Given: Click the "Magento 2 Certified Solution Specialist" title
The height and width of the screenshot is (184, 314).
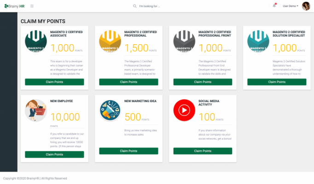Looking at the screenshot, I should pyautogui.click(x=289, y=34).
